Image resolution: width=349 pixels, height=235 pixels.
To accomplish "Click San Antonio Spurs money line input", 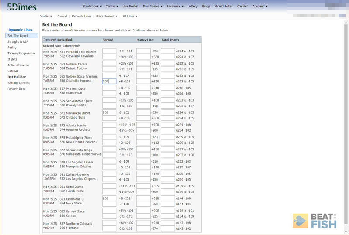I will (143, 100).
